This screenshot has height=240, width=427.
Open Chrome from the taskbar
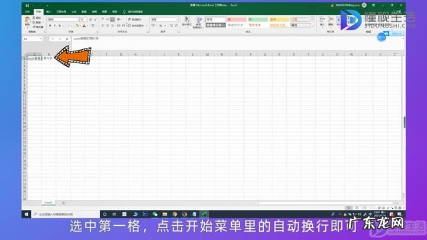[174, 214]
